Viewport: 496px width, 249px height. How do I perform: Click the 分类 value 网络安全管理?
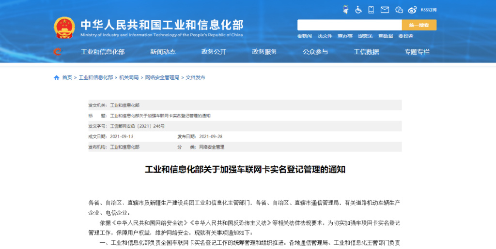pyautogui.click(x=212, y=147)
